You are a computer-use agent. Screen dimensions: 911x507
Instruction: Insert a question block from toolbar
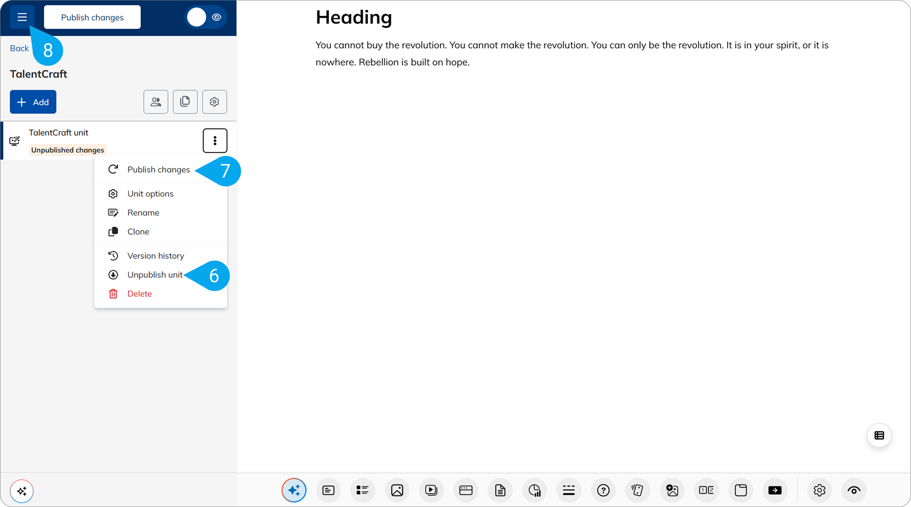[603, 490]
